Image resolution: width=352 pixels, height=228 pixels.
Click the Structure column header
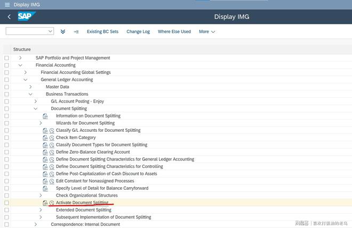[22, 49]
